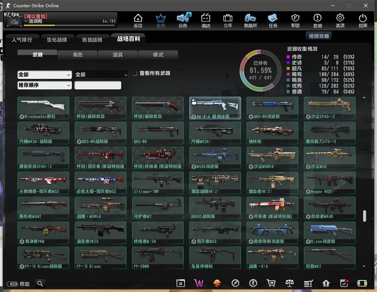Select the 爆炎刺刀UTS-15 weapon card
The image size is (377, 292).
click(x=330, y=133)
